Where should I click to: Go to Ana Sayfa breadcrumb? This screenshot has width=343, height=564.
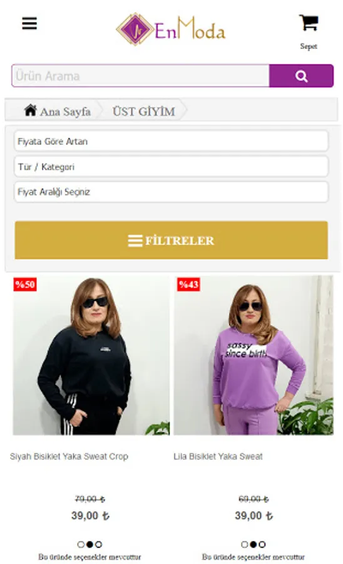tap(65, 112)
